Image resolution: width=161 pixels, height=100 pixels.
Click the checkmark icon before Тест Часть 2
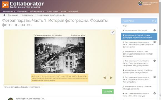pos(124,61)
